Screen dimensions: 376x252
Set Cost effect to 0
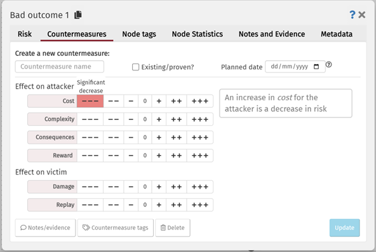tap(145, 101)
